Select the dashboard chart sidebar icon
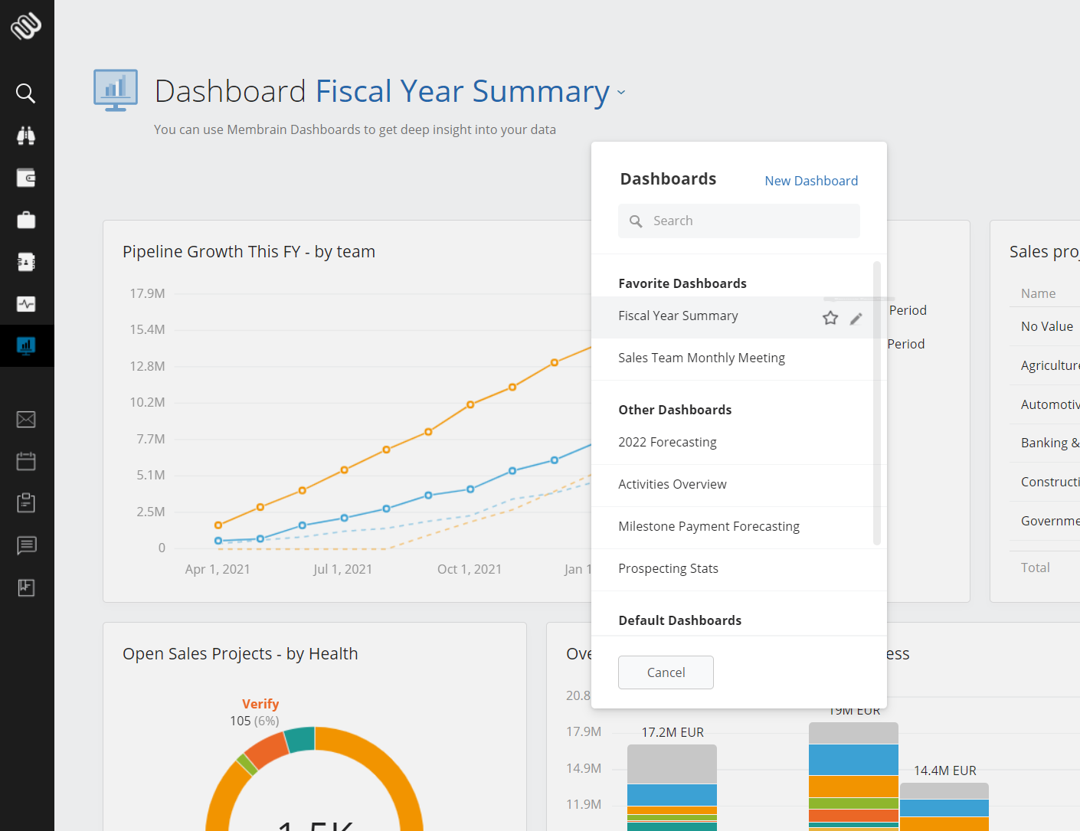This screenshot has height=831, width=1080. click(26, 346)
